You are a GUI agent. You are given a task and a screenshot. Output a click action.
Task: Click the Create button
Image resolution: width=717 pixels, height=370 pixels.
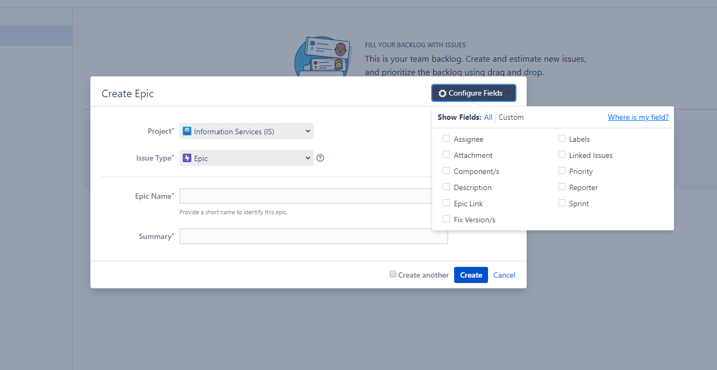tap(471, 275)
